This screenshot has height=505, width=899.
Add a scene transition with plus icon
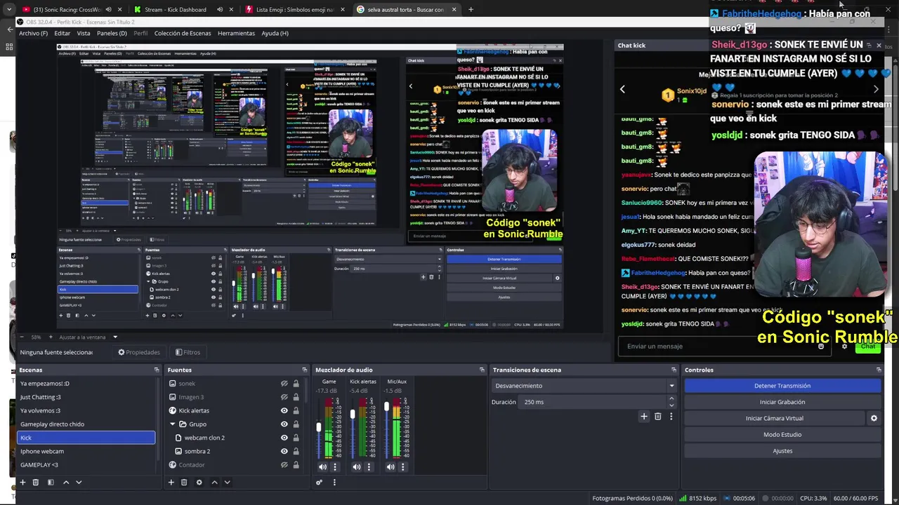coord(643,416)
